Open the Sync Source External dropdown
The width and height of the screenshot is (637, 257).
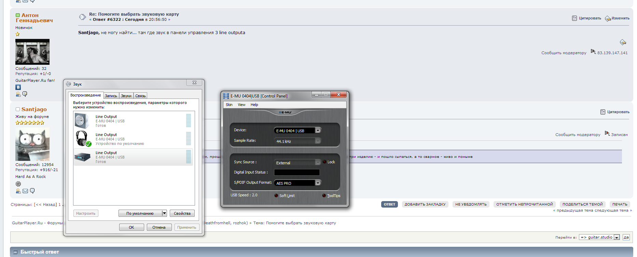click(x=318, y=163)
